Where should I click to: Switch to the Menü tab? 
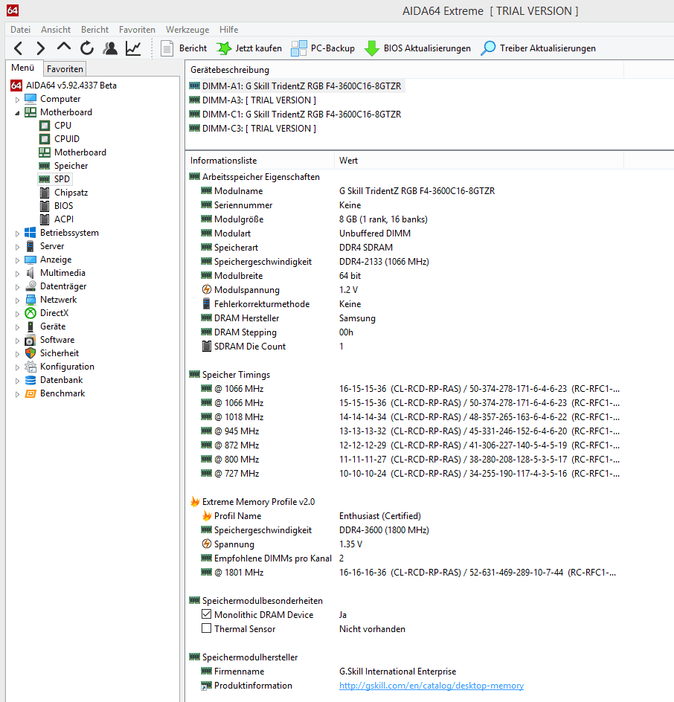tap(23, 68)
